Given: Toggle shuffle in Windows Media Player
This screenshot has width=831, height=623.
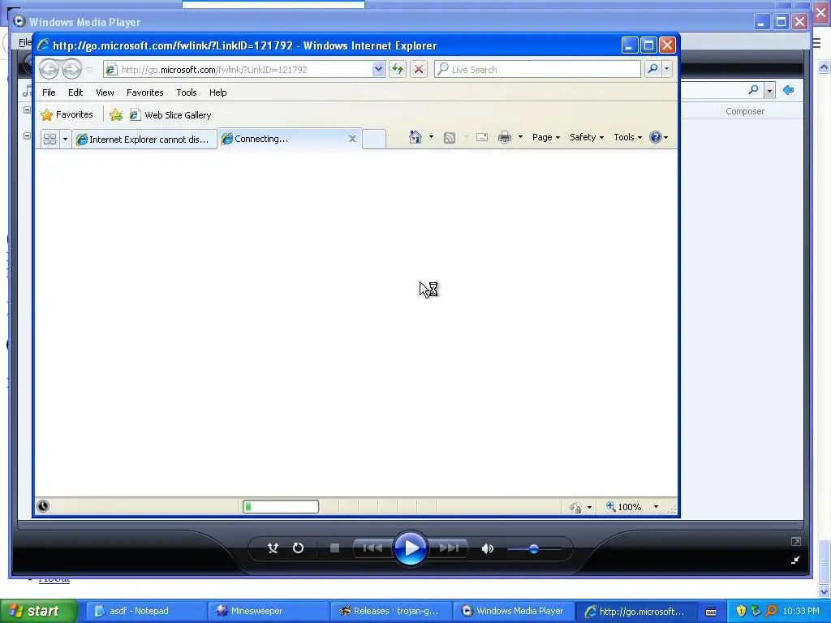Looking at the screenshot, I should (273, 548).
